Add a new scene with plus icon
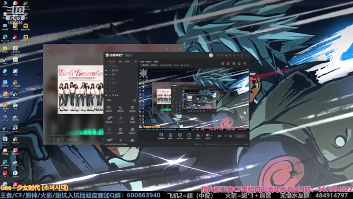 pos(136,61)
